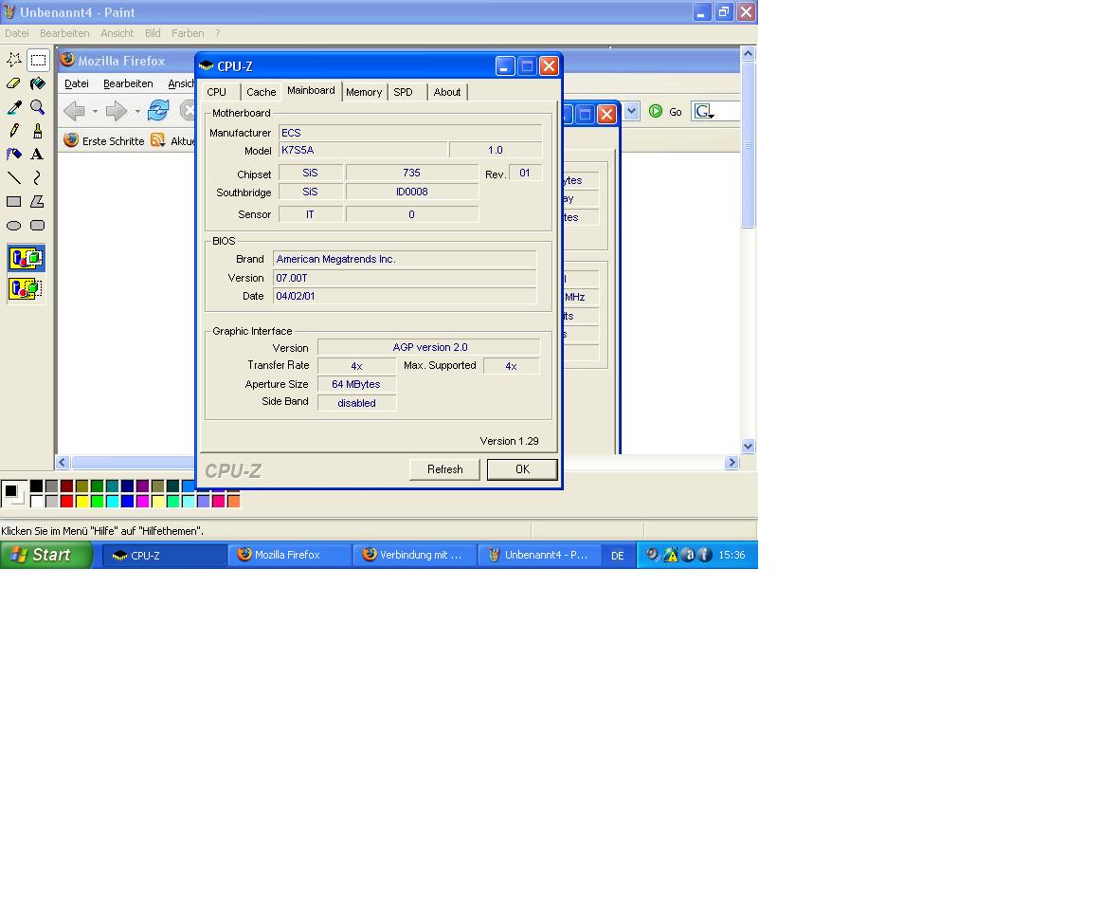Choose the straight Line tool
Image resolution: width=1102 pixels, height=917 pixels.
click(14, 178)
